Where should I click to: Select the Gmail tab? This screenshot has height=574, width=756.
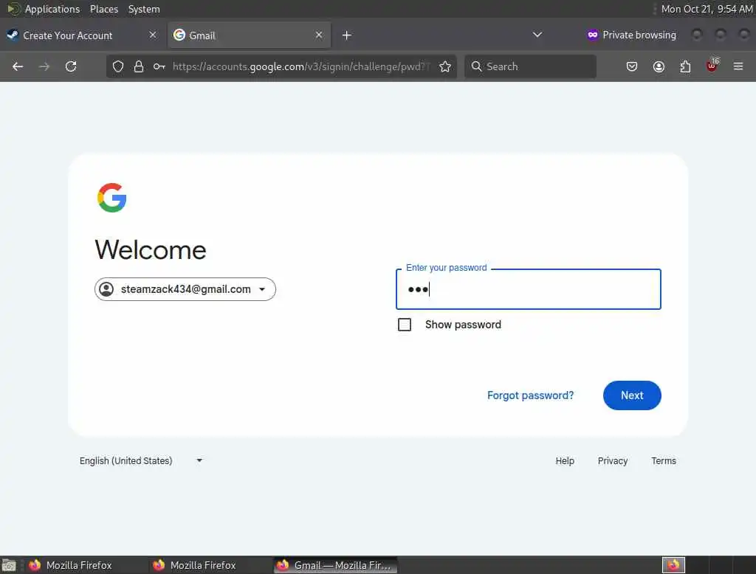pos(250,35)
